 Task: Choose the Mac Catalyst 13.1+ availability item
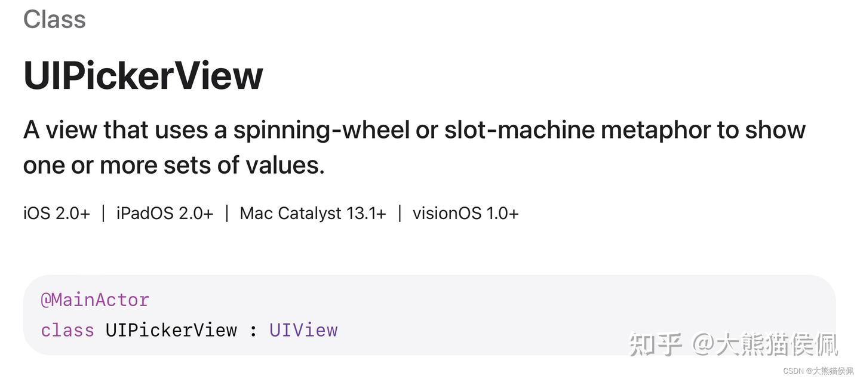(x=313, y=213)
